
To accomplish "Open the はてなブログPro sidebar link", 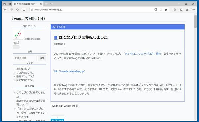I will coord(25,80).
